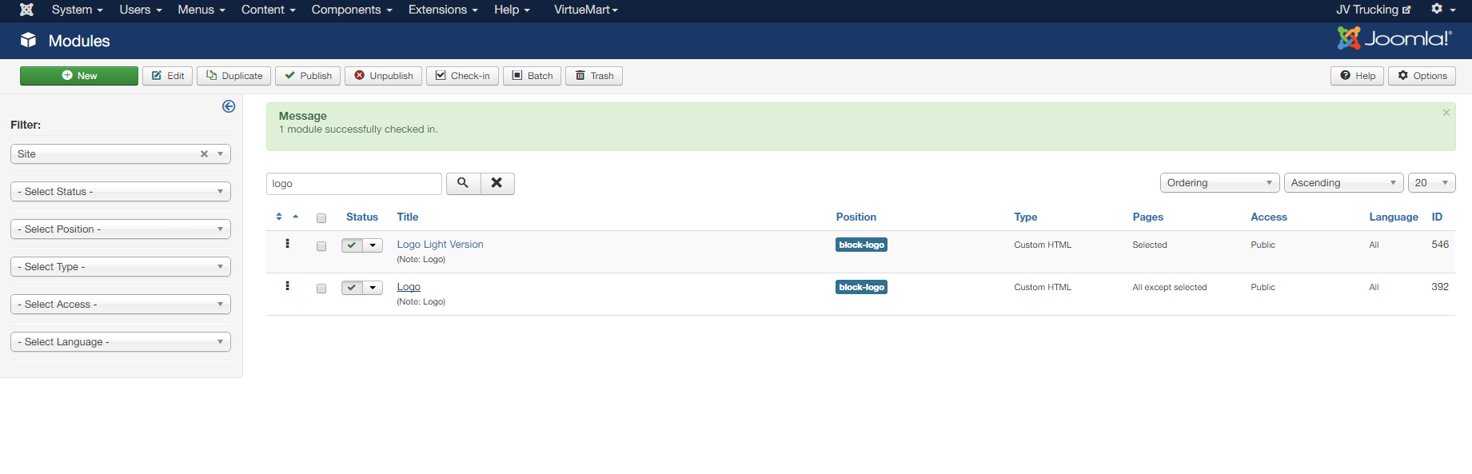Click the green New button

pos(79,76)
